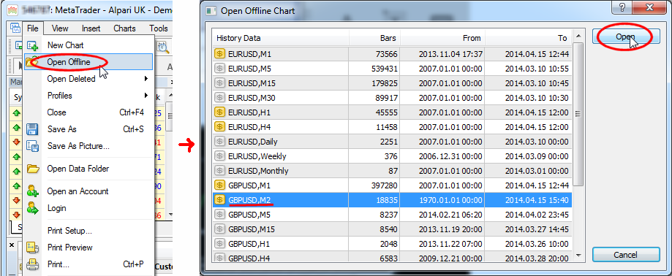The image size is (672, 276).
Task: Click the gold dollar icon beside GBPUSD,M2
Action: coord(220,200)
